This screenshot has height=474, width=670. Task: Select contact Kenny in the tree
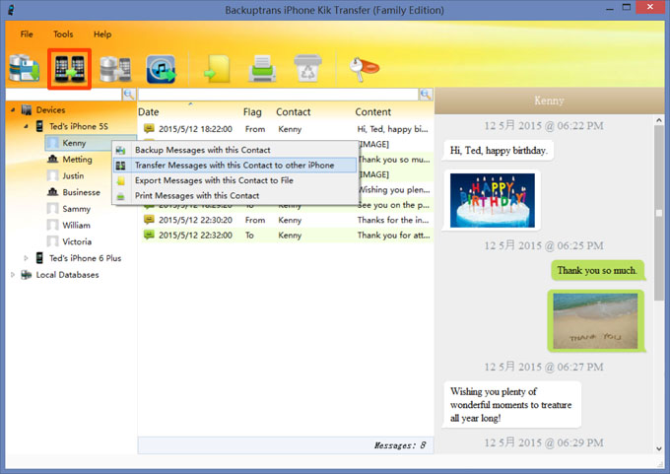pos(74,143)
